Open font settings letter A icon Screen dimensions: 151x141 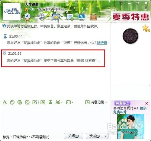pyautogui.click(x=5, y=102)
